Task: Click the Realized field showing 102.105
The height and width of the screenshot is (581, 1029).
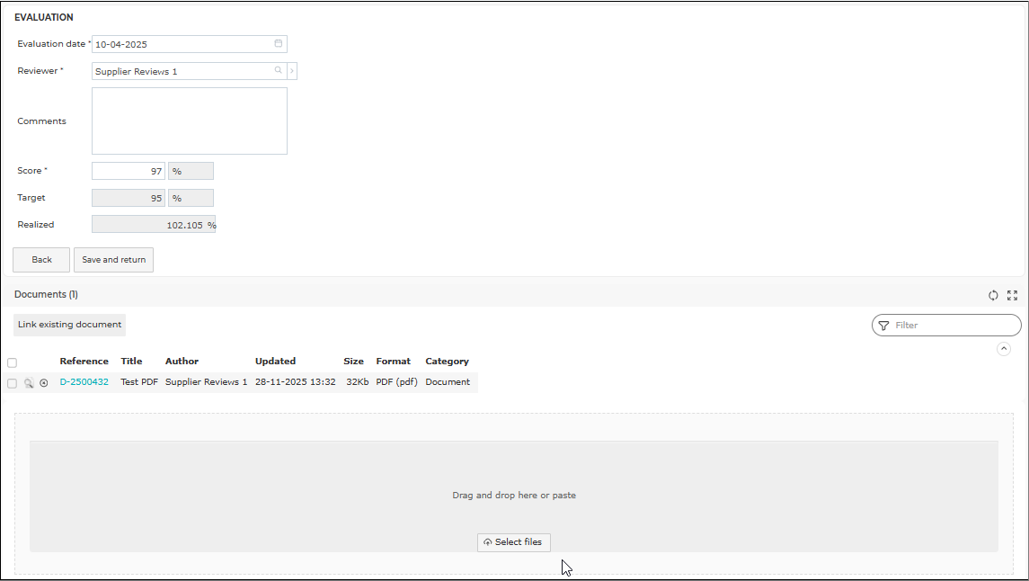Action: click(154, 225)
